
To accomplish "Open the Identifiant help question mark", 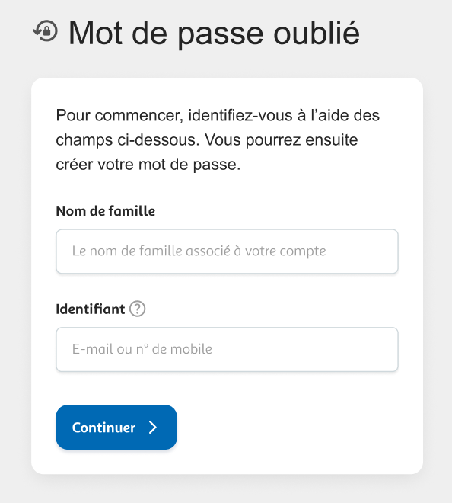I will [x=138, y=309].
